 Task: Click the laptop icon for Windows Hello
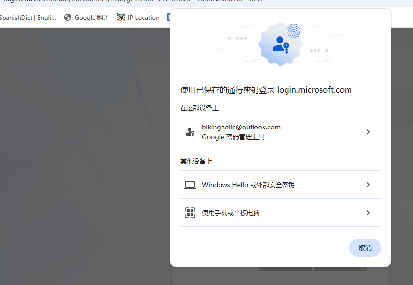point(190,185)
